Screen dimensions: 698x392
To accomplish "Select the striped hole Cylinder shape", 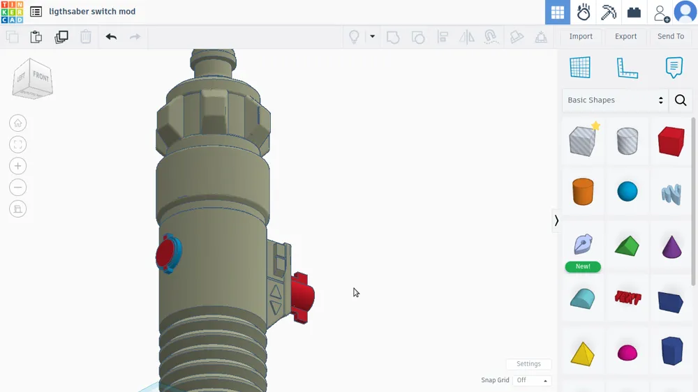I will 628,141.
